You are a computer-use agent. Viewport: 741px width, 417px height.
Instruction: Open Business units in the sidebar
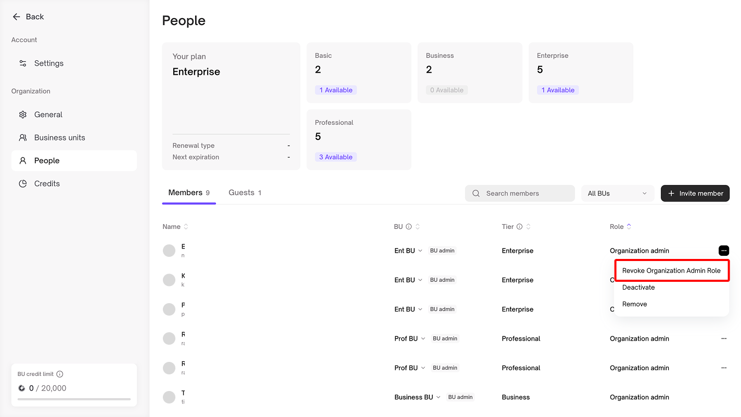pos(59,138)
